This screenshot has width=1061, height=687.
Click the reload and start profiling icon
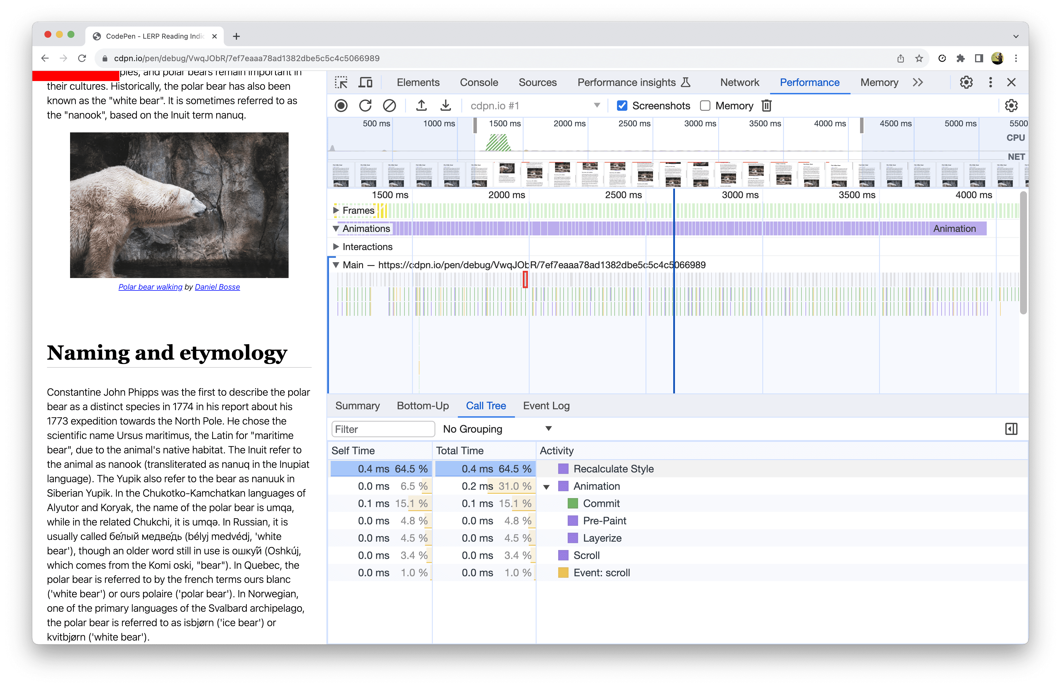pos(365,106)
